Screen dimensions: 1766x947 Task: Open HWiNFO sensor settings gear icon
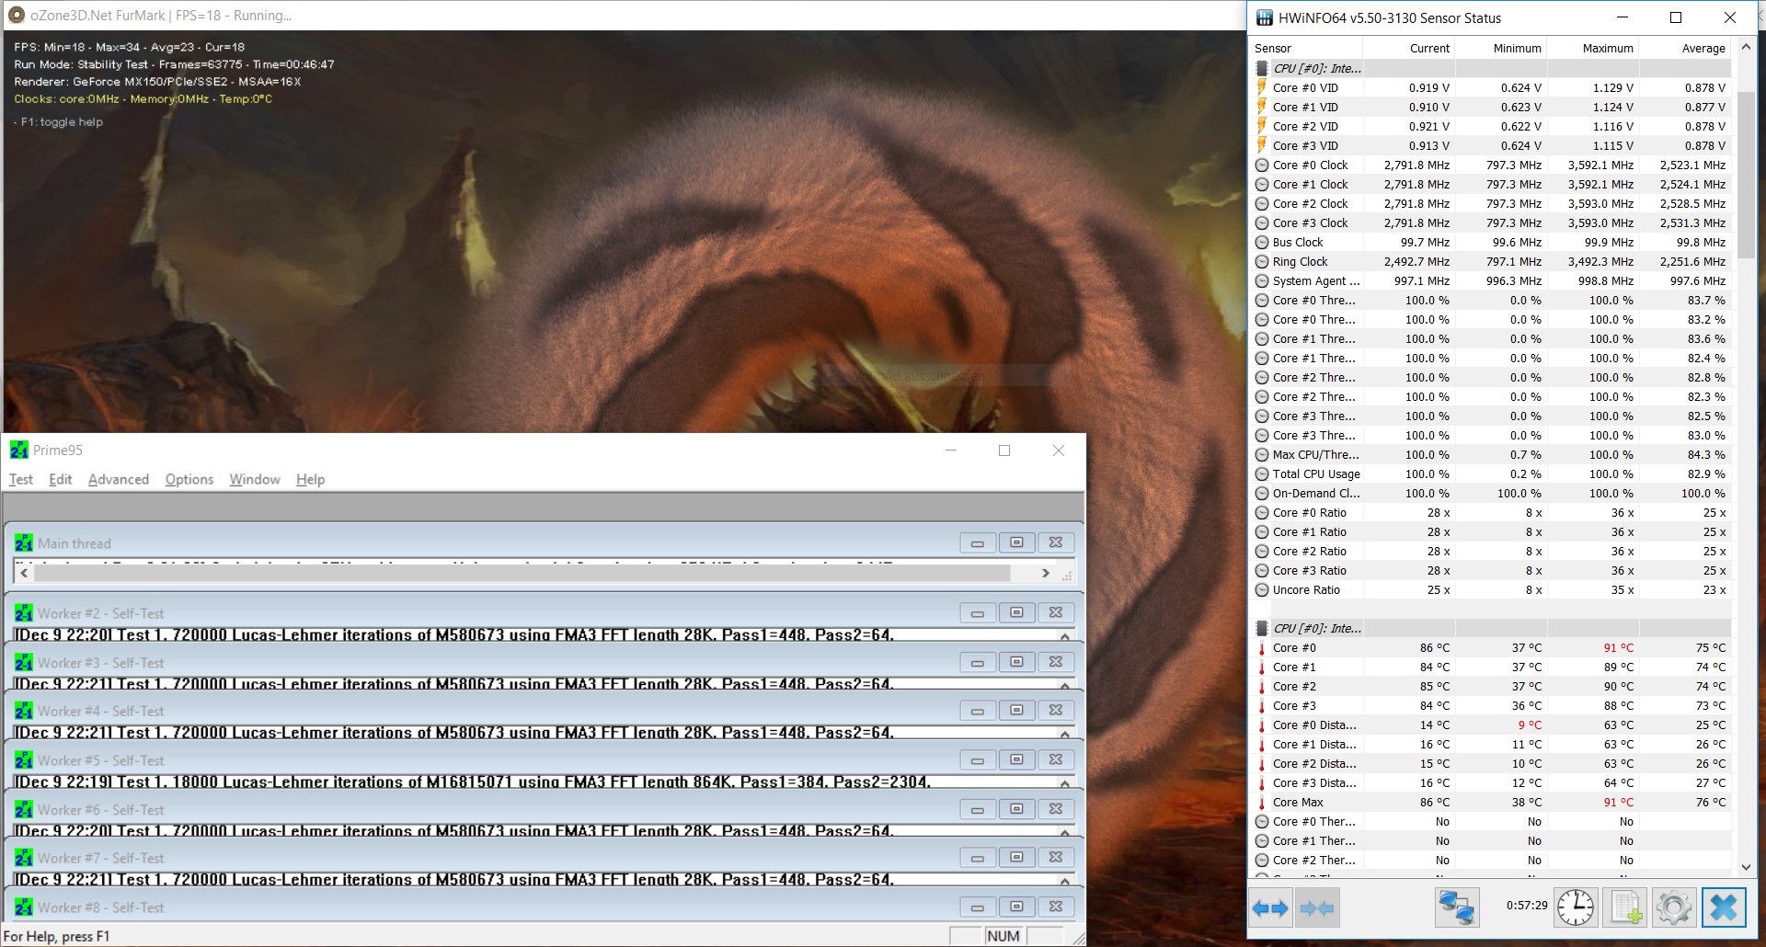[1673, 907]
